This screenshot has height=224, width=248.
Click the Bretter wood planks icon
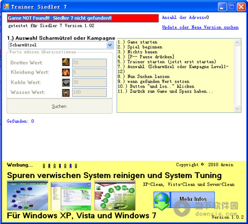(66, 62)
